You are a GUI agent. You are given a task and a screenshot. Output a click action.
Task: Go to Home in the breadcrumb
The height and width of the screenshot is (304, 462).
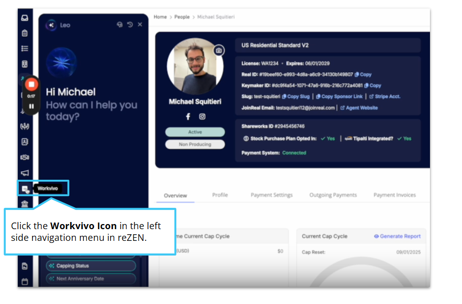coord(160,17)
